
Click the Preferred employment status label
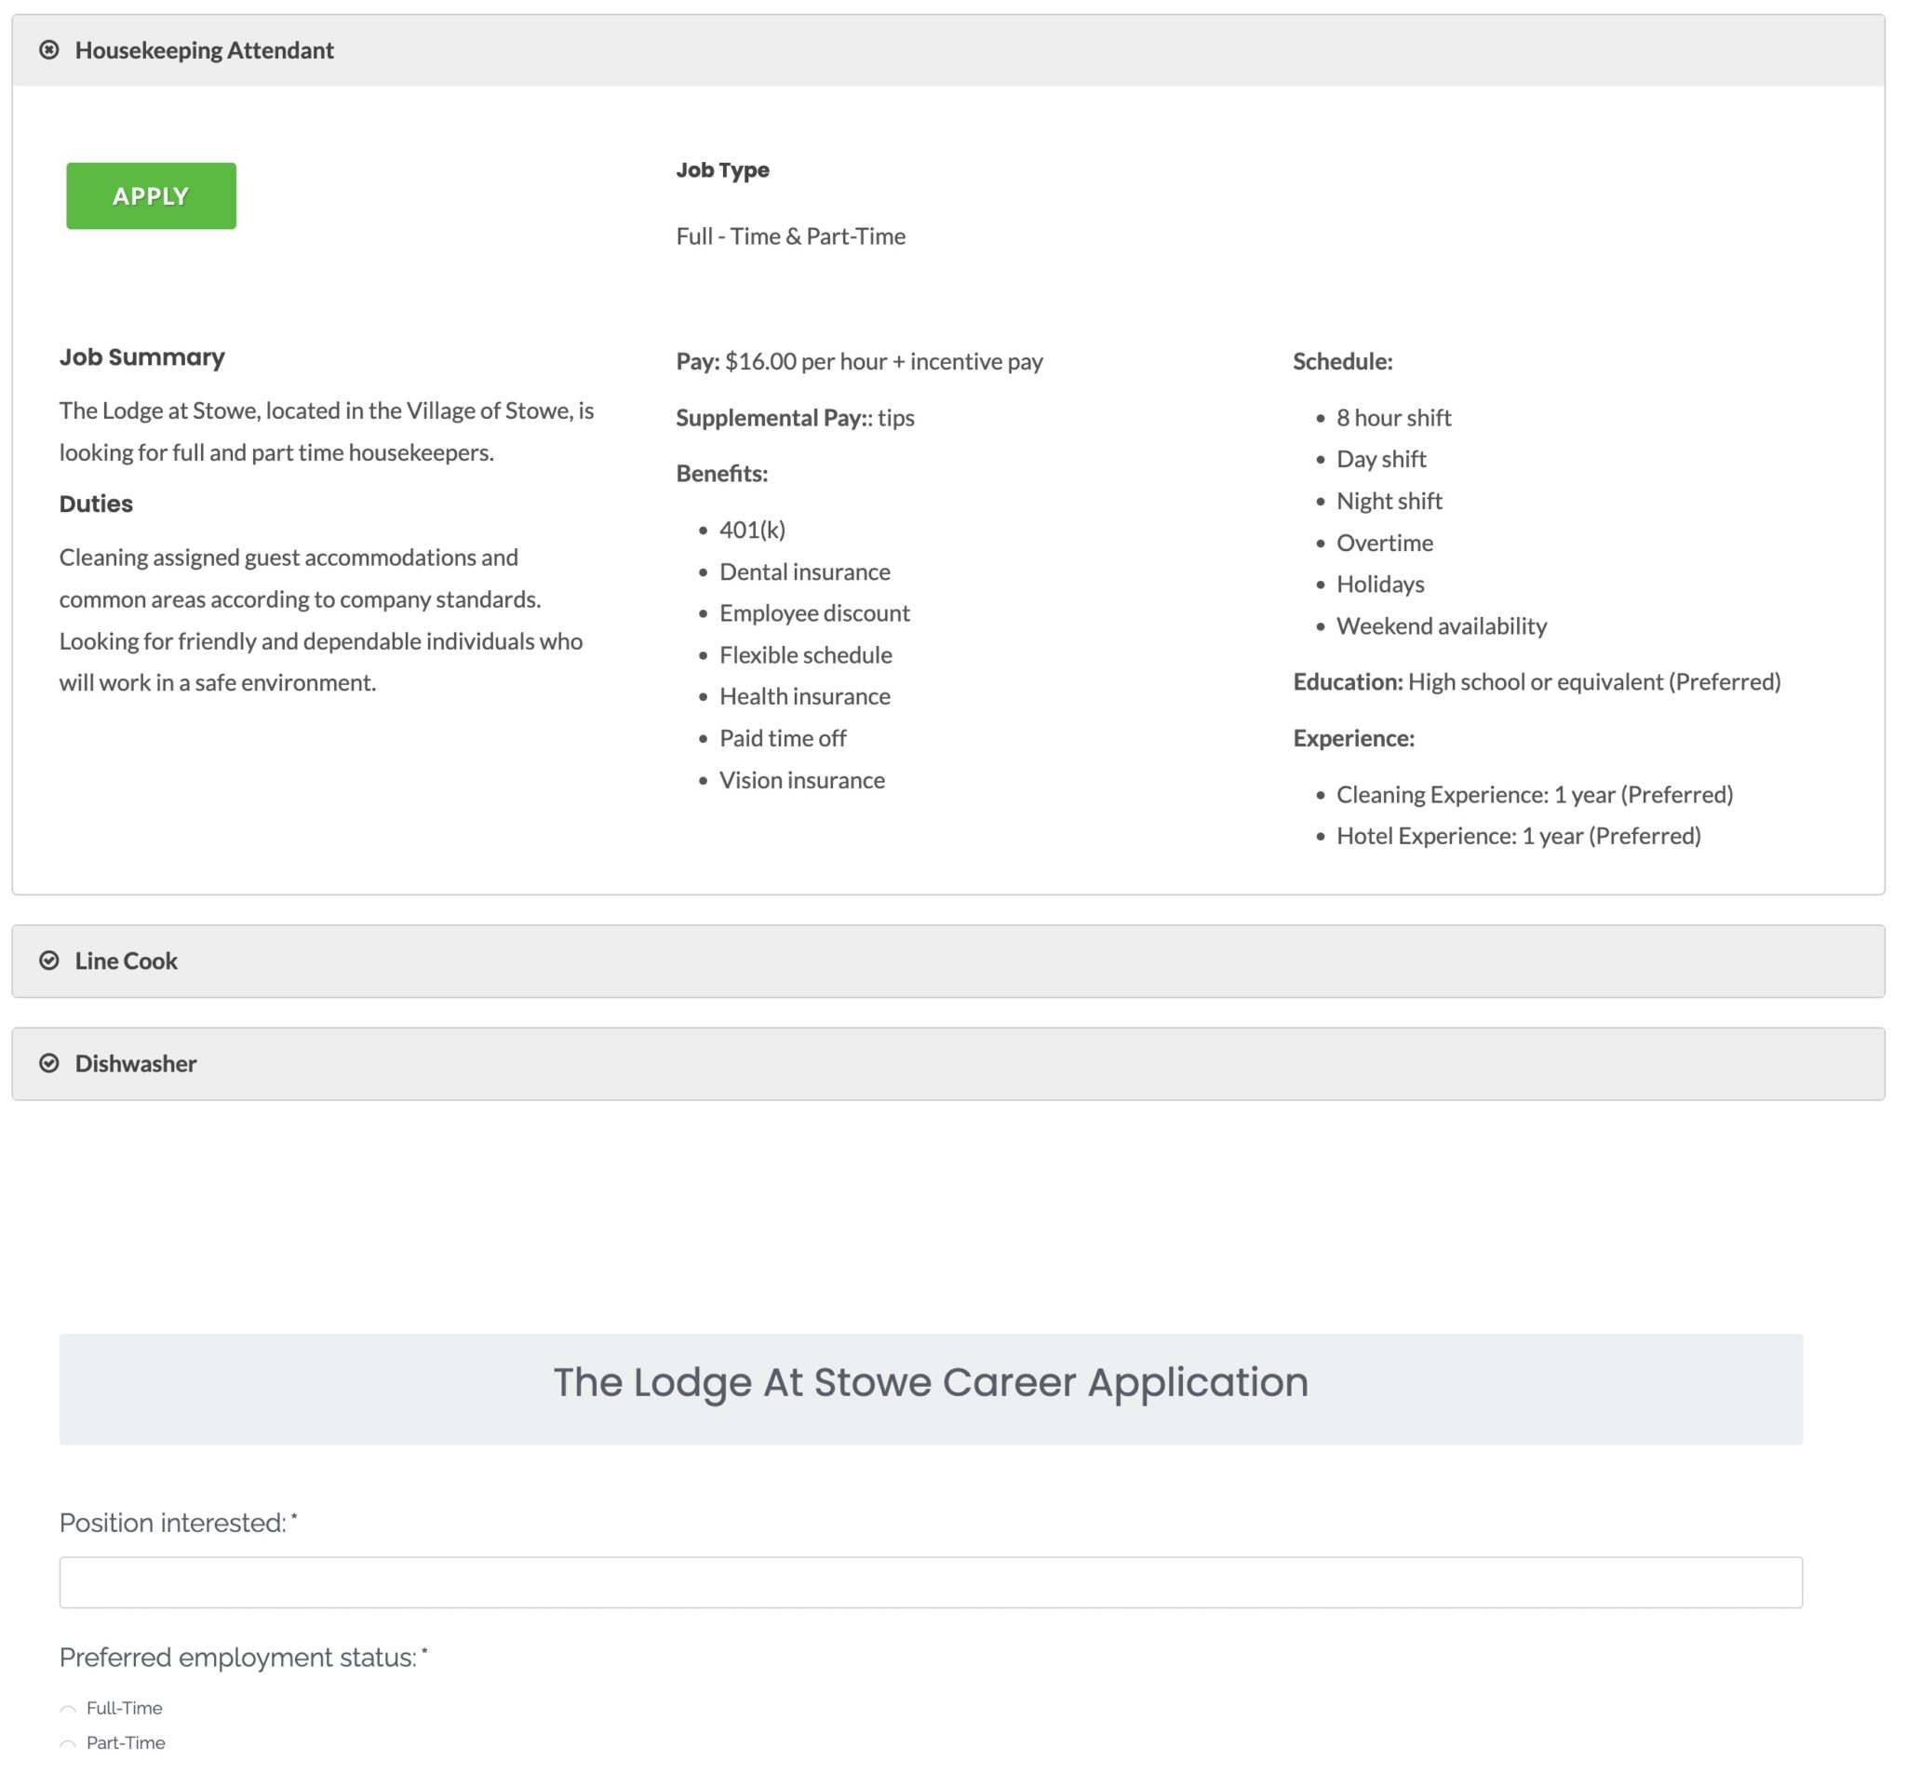(x=239, y=1658)
